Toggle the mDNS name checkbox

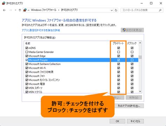tap(27, 48)
